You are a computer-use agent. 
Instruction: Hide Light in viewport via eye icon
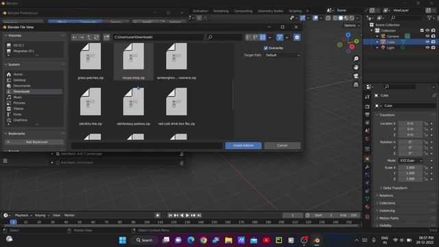click(427, 47)
